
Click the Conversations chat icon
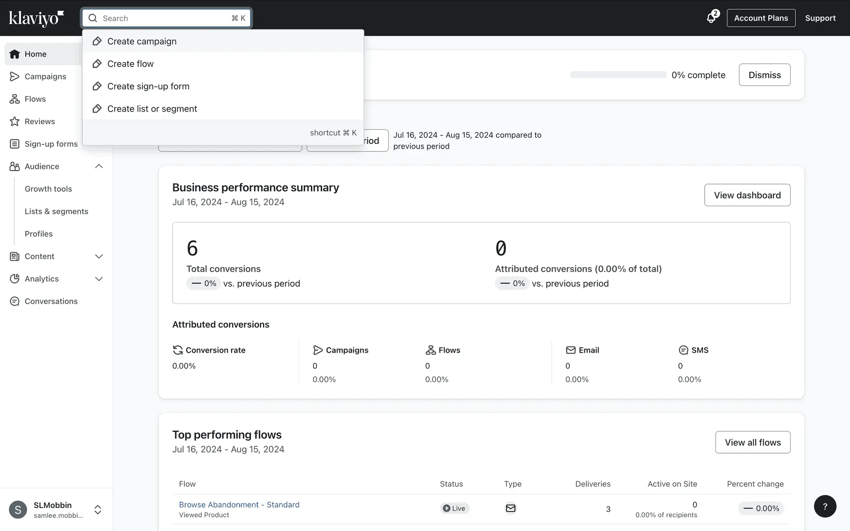tap(15, 301)
